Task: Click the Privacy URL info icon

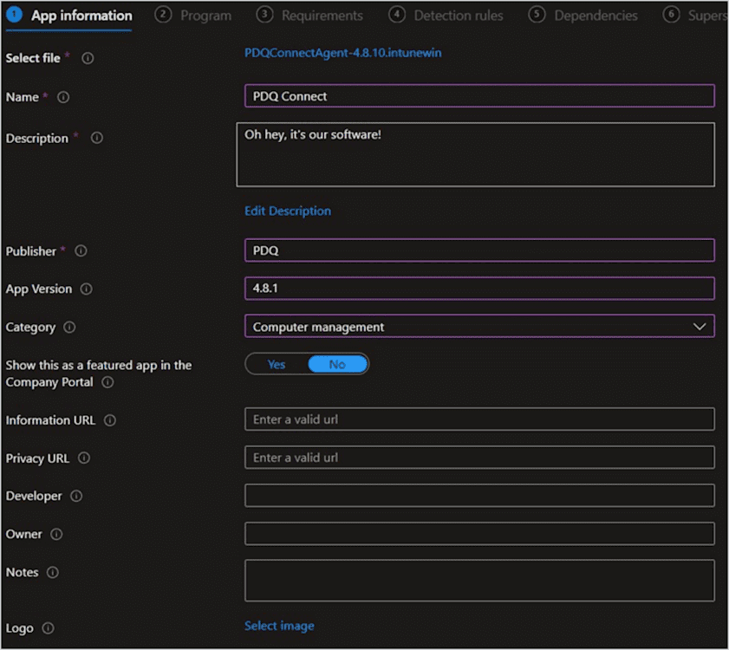Action: tap(84, 458)
